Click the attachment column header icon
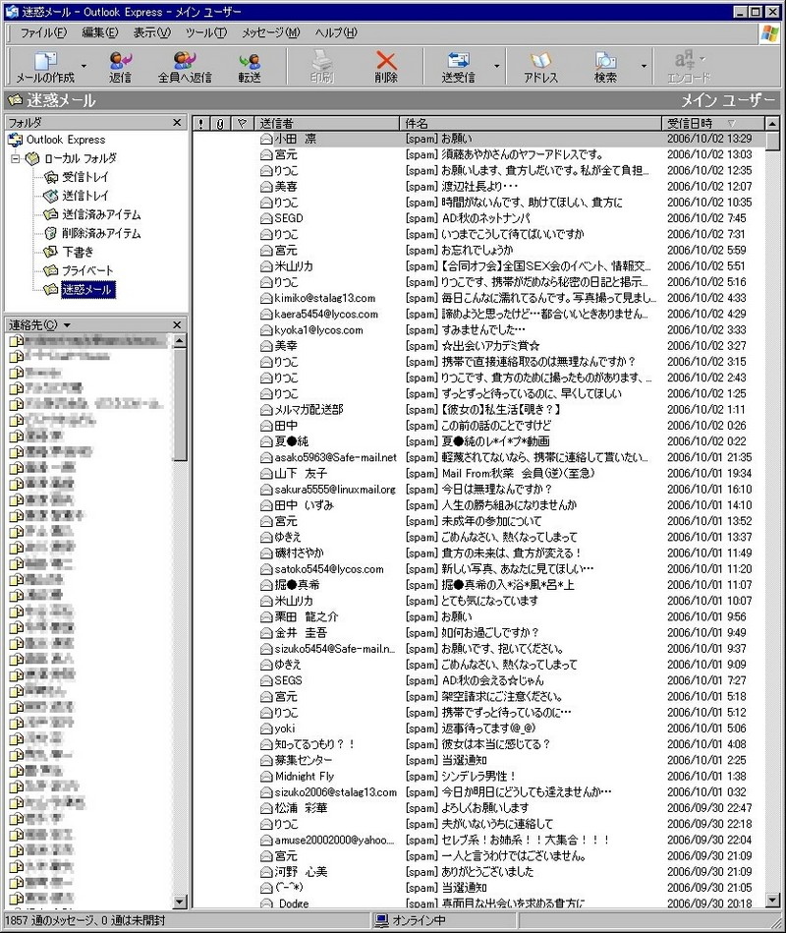Viewport: 786px width, 933px height. point(220,124)
